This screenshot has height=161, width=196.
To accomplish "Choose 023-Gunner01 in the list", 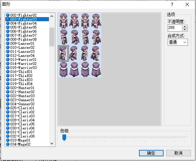I will (x=27, y=100).
